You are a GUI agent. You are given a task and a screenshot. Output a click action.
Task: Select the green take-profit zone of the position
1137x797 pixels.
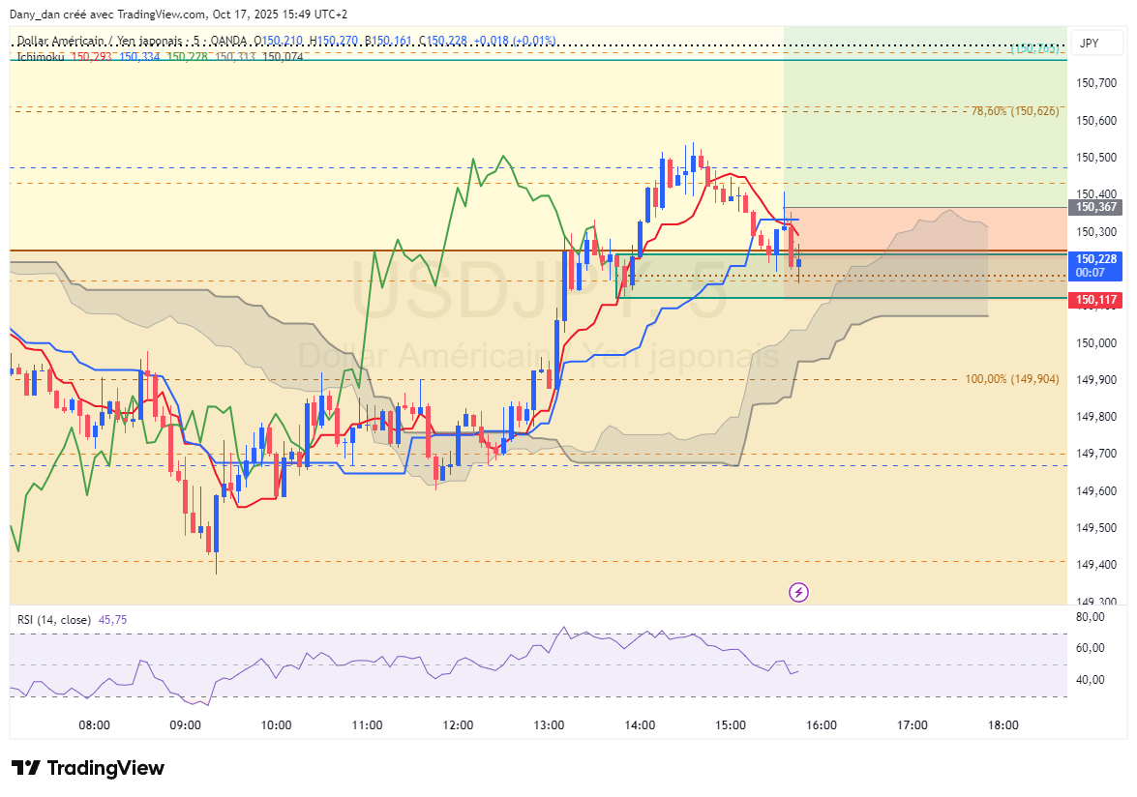(925, 117)
